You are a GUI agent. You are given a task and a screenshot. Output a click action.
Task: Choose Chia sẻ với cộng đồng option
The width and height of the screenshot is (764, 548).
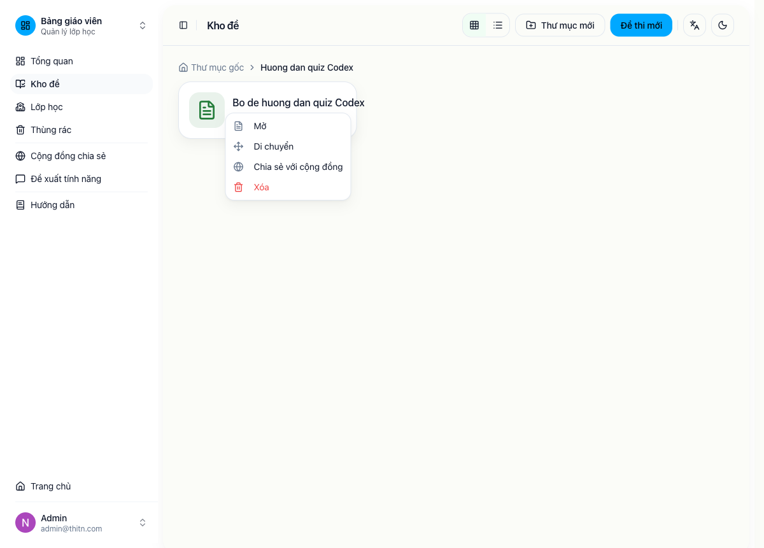click(x=288, y=167)
